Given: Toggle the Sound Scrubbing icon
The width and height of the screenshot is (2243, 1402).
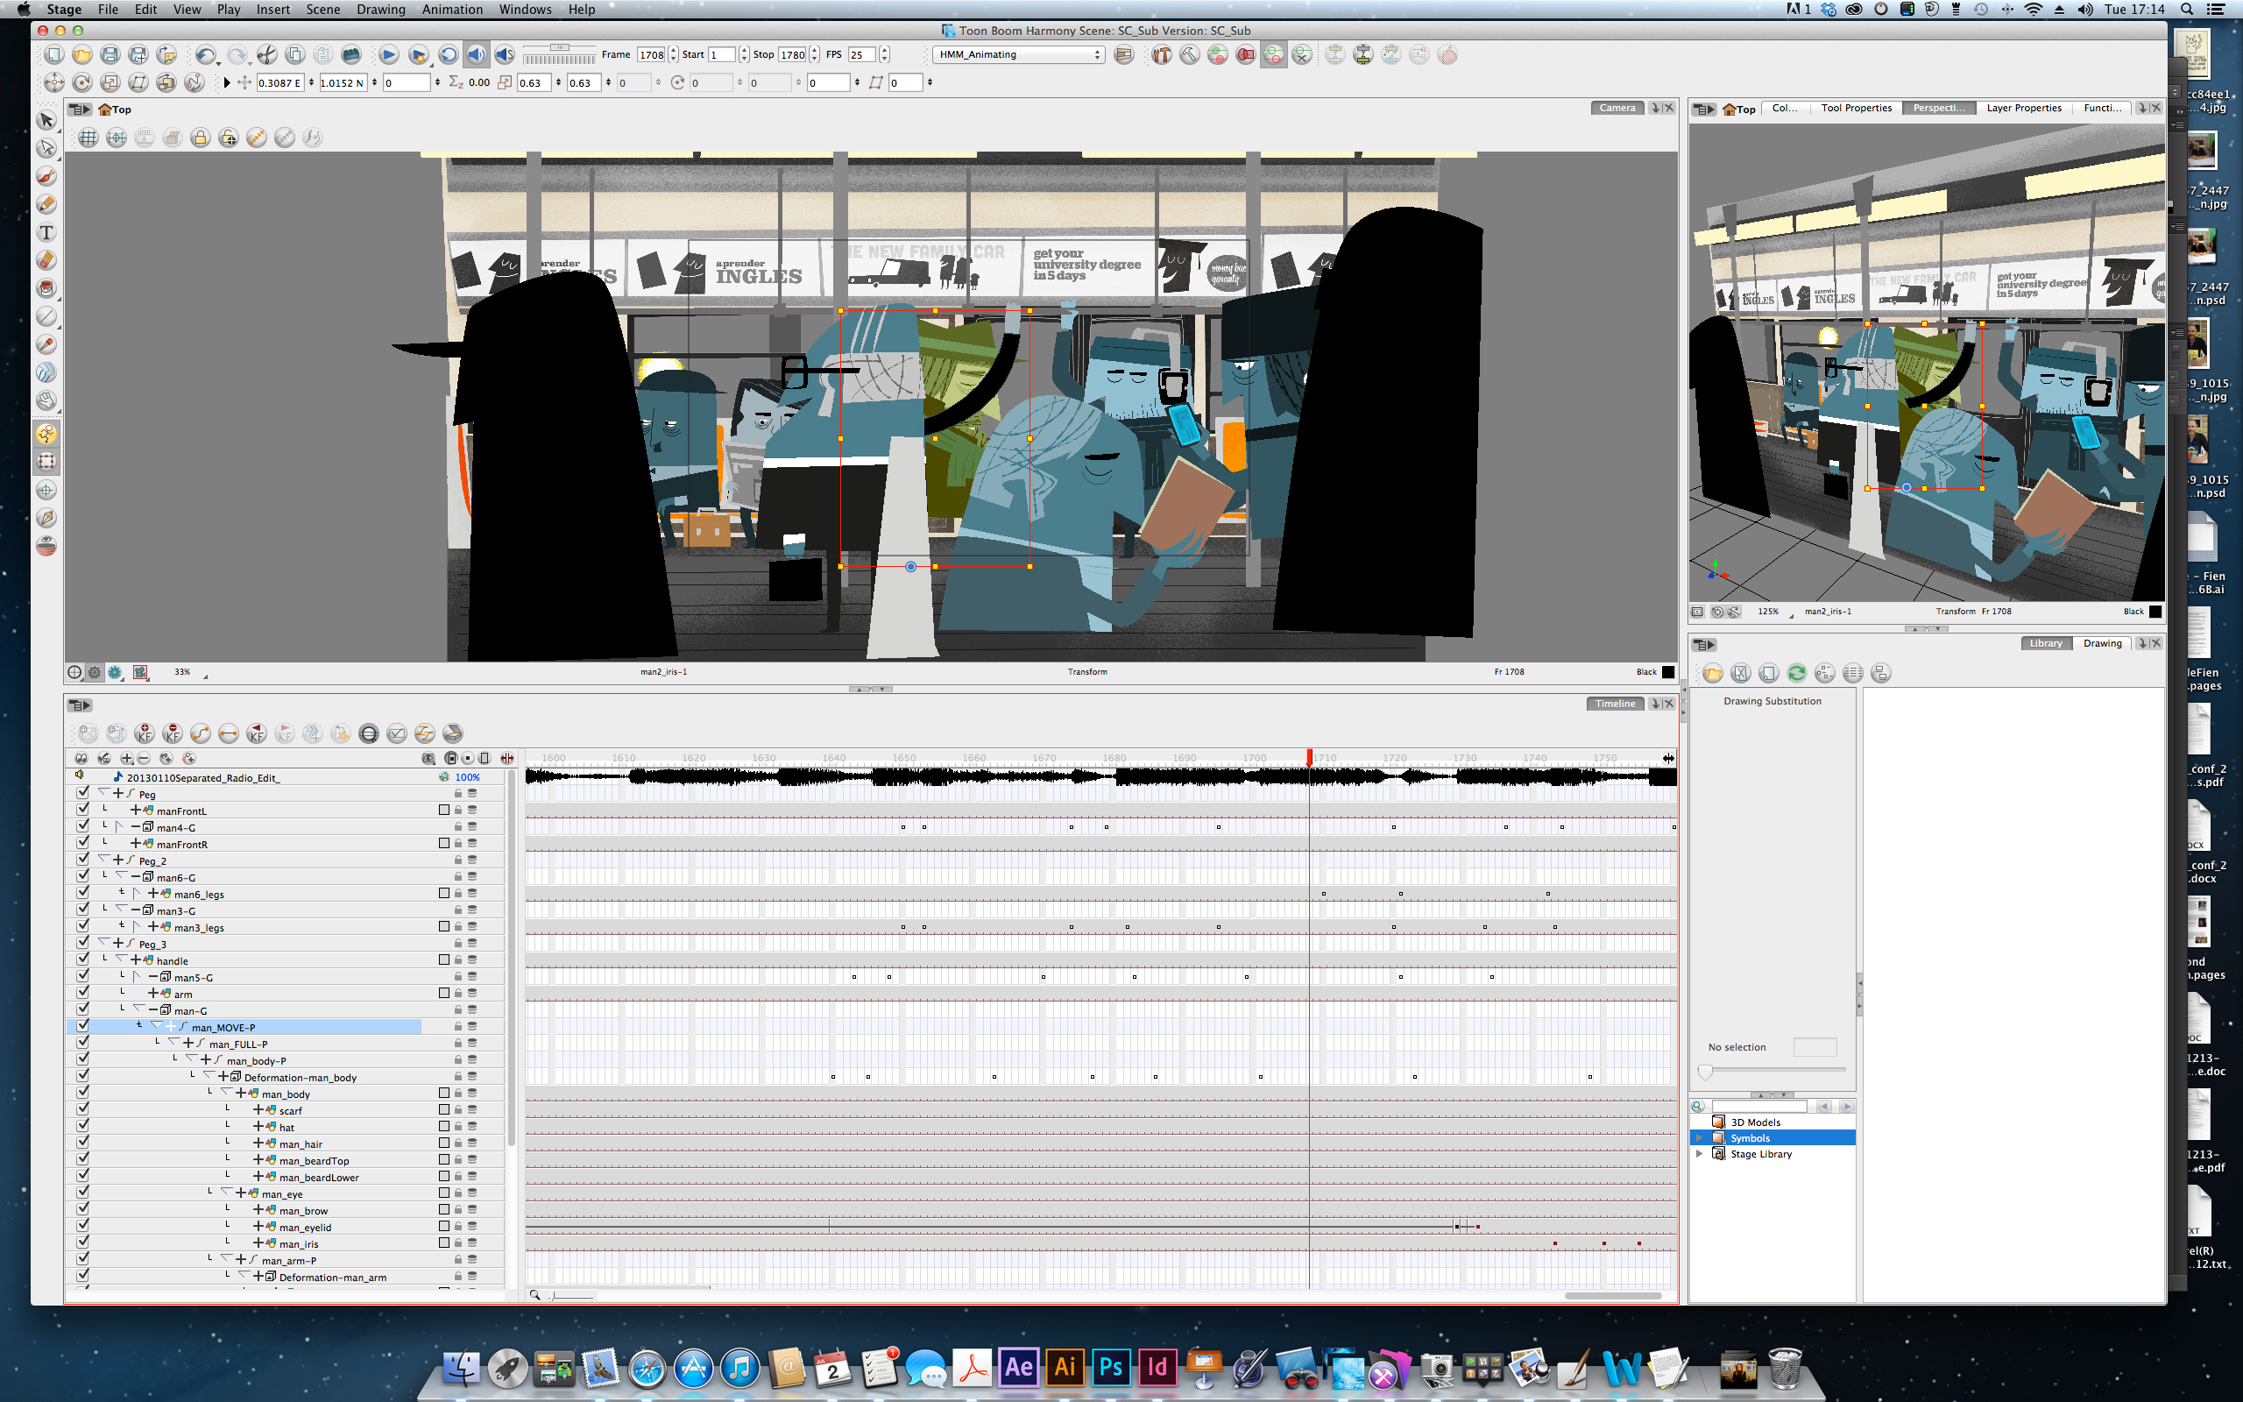Looking at the screenshot, I should tap(504, 54).
